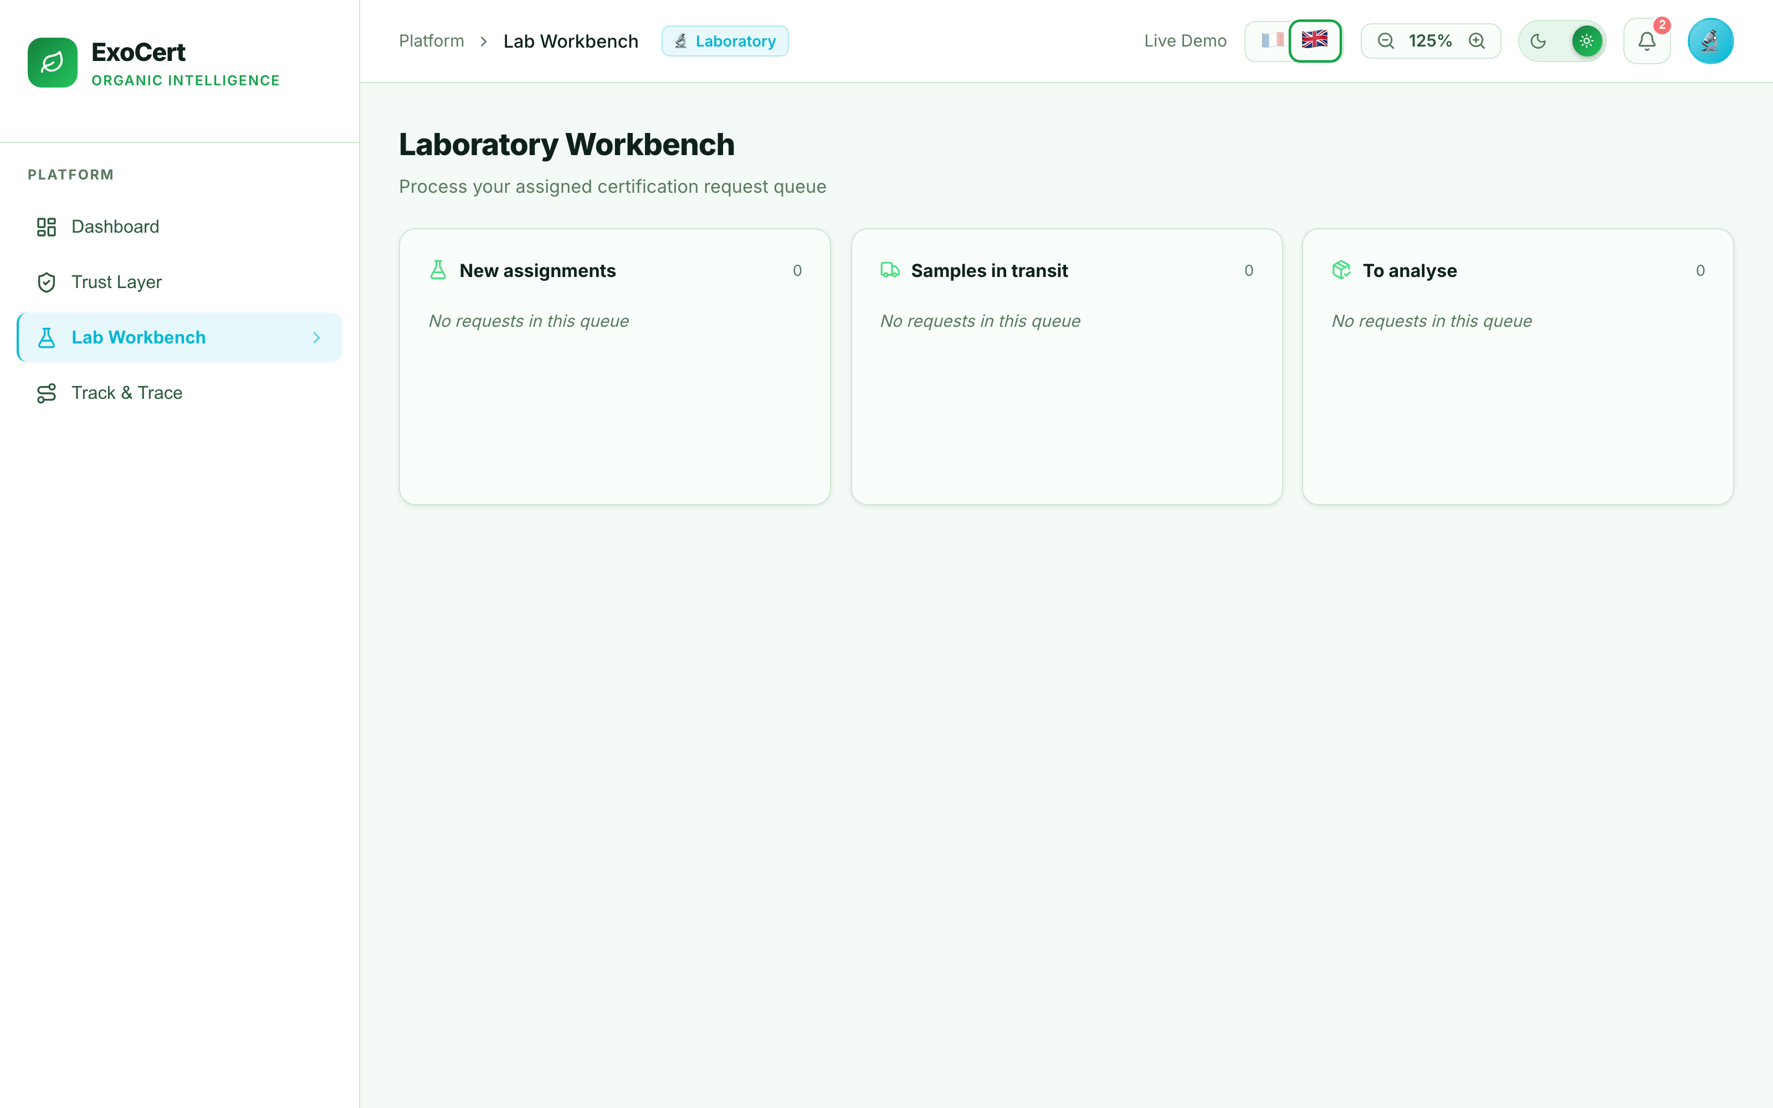This screenshot has height=1108, width=1773.
Task: Click the To analyse package icon
Action: tap(1341, 270)
